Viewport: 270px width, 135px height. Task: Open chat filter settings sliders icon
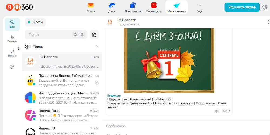(12, 67)
